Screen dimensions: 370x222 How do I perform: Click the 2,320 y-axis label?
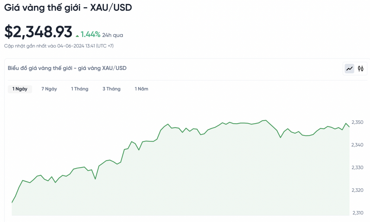pyautogui.click(x=357, y=190)
